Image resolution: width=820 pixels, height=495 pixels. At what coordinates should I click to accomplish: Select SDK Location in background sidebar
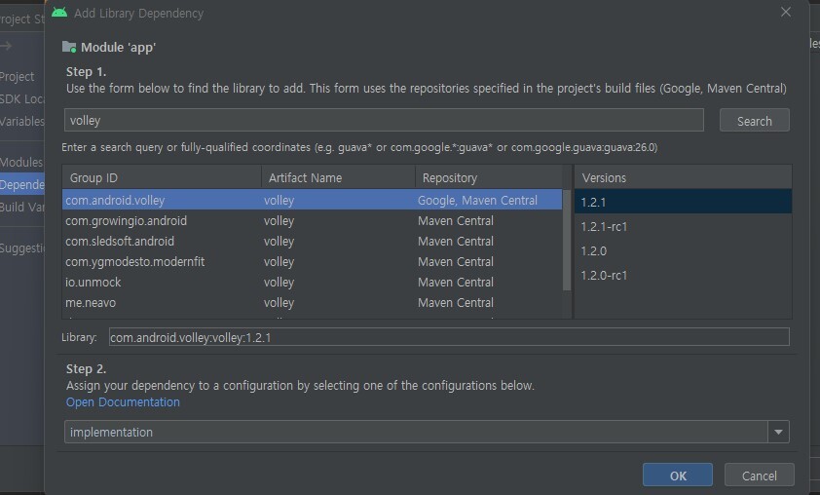(x=22, y=98)
